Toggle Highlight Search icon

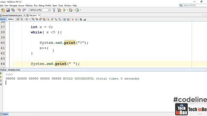point(44,19)
